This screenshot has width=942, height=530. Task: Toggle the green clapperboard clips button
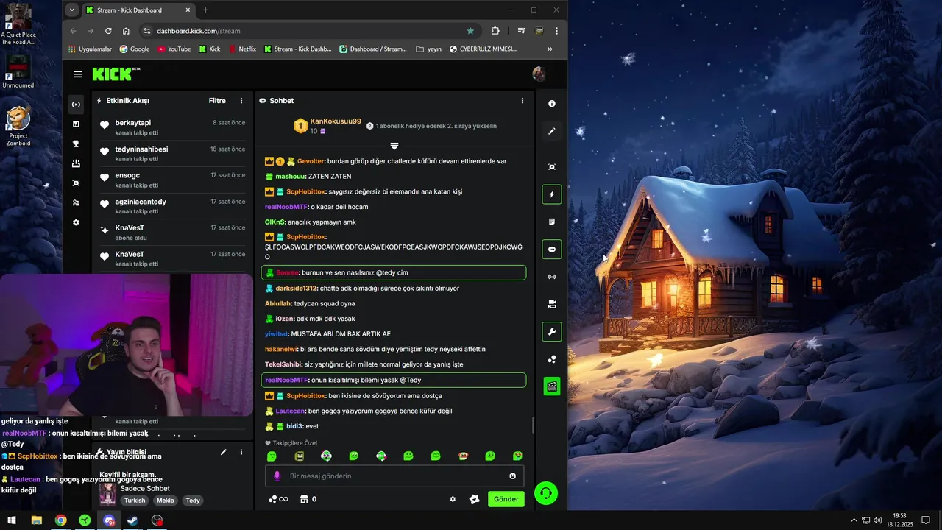pyautogui.click(x=552, y=386)
